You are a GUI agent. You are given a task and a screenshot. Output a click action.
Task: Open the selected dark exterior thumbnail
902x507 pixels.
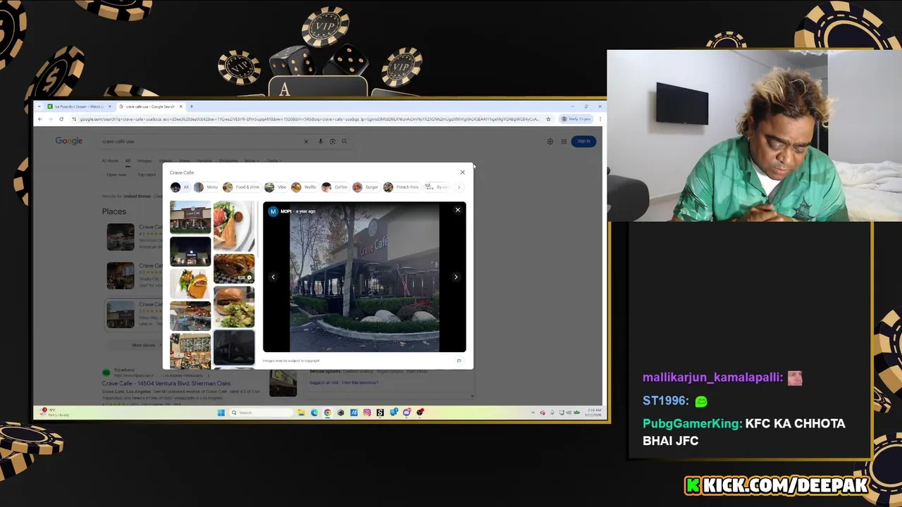pyautogui.click(x=234, y=347)
